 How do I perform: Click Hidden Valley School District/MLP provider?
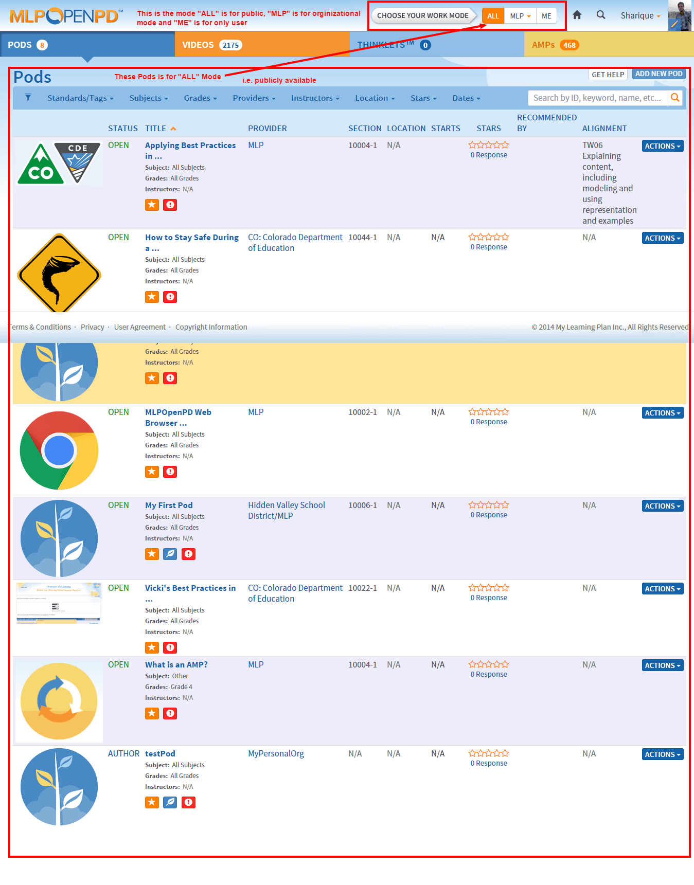287,511
